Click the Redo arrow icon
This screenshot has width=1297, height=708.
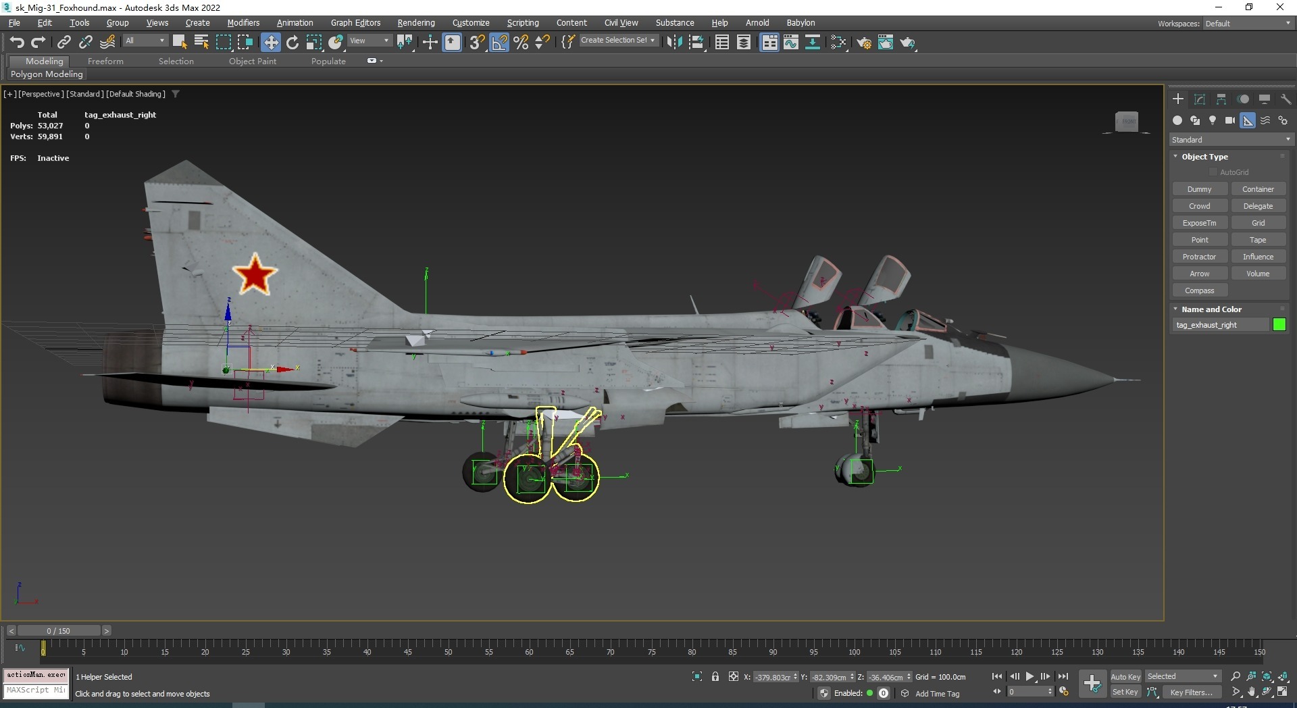[x=39, y=43]
